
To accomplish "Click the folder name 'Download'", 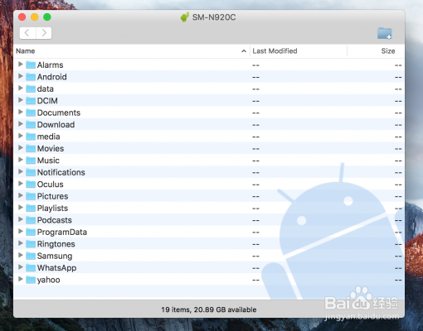I will [56, 124].
